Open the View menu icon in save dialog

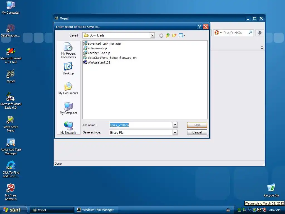pyautogui.click(x=181, y=35)
